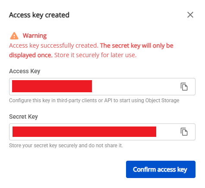The image size is (205, 188).
Task: Click the bold "The secret key will only be" text
Action: click(137, 45)
